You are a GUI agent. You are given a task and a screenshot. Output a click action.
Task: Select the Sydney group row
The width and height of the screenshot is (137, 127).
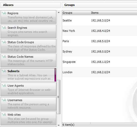[100, 51]
